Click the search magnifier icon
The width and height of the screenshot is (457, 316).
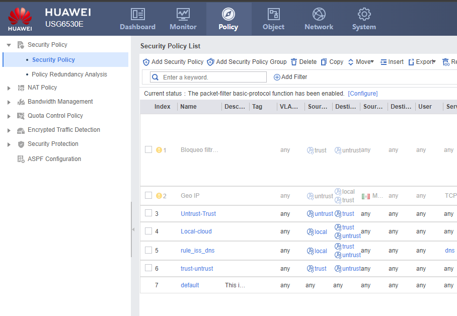(156, 77)
